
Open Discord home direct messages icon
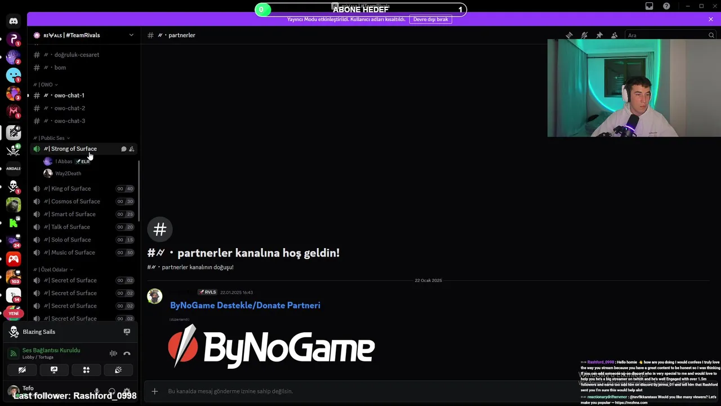click(14, 21)
